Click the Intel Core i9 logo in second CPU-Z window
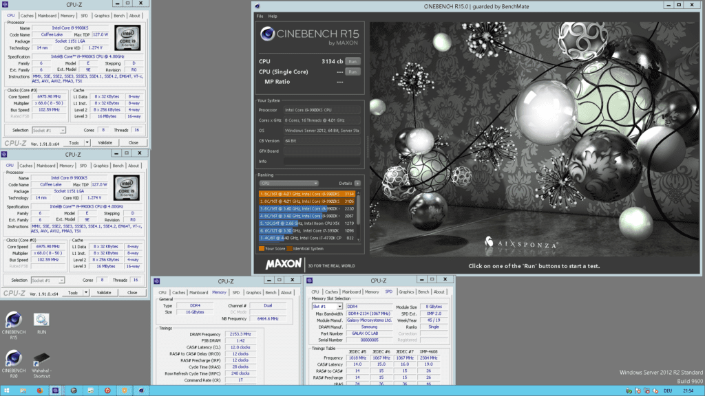705x396 pixels. pos(127,188)
